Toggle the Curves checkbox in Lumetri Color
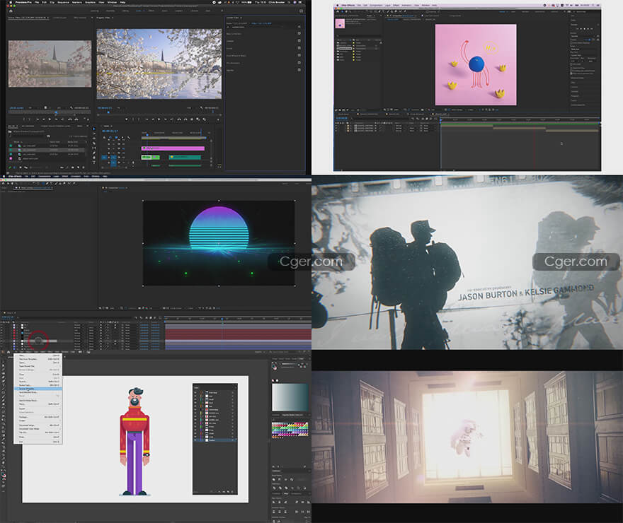 pyautogui.click(x=299, y=48)
